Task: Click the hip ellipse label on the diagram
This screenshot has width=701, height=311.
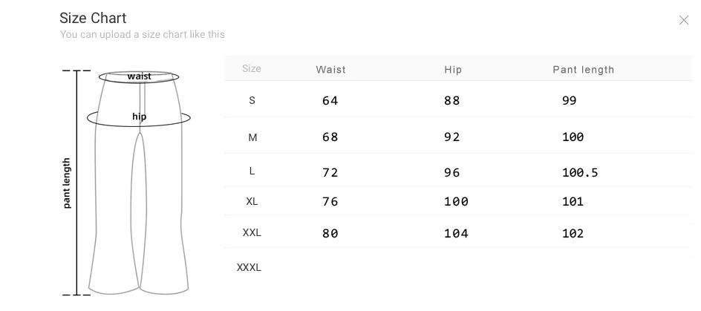Action: point(139,117)
